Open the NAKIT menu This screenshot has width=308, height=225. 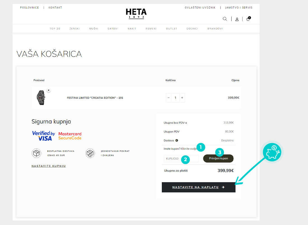coord(132,29)
